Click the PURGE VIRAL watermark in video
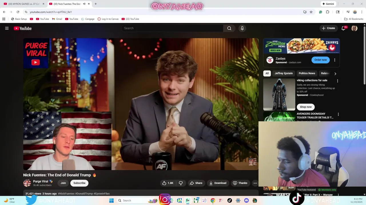Screen dimensions: 366x205 (36, 54)
